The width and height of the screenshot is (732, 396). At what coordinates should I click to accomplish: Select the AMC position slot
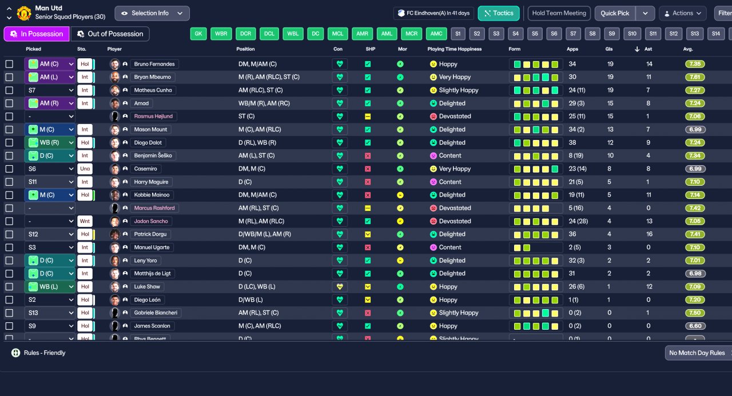[436, 34]
